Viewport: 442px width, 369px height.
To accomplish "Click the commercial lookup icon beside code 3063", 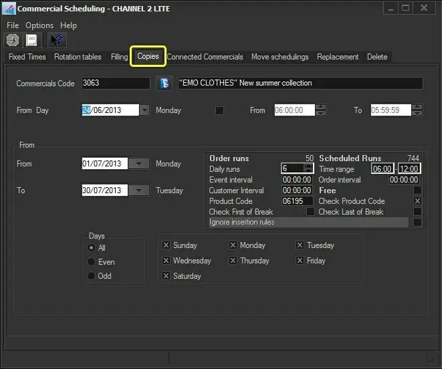I will 163,84.
